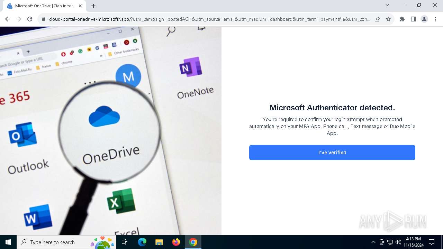This screenshot has width=443, height=249.
Task: Focus the Type here to search box
Action: pyautogui.click(x=66, y=242)
